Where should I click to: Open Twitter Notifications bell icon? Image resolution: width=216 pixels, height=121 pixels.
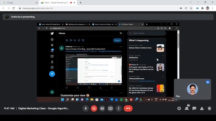tap(52, 50)
